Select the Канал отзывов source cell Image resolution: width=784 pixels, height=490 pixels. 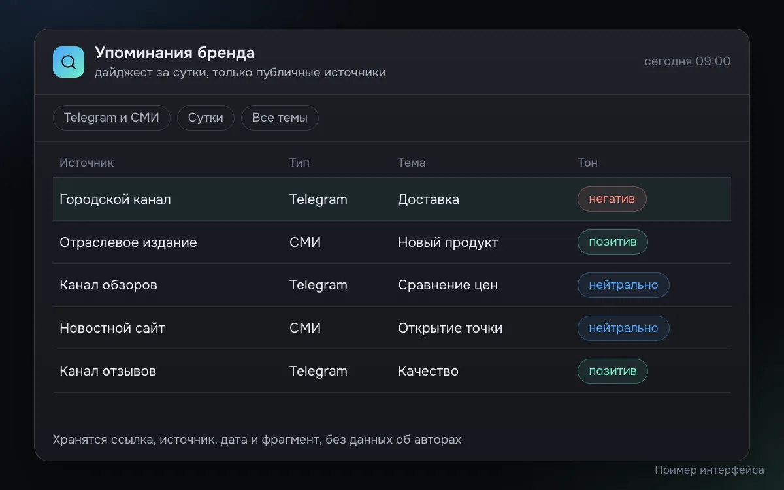click(108, 371)
